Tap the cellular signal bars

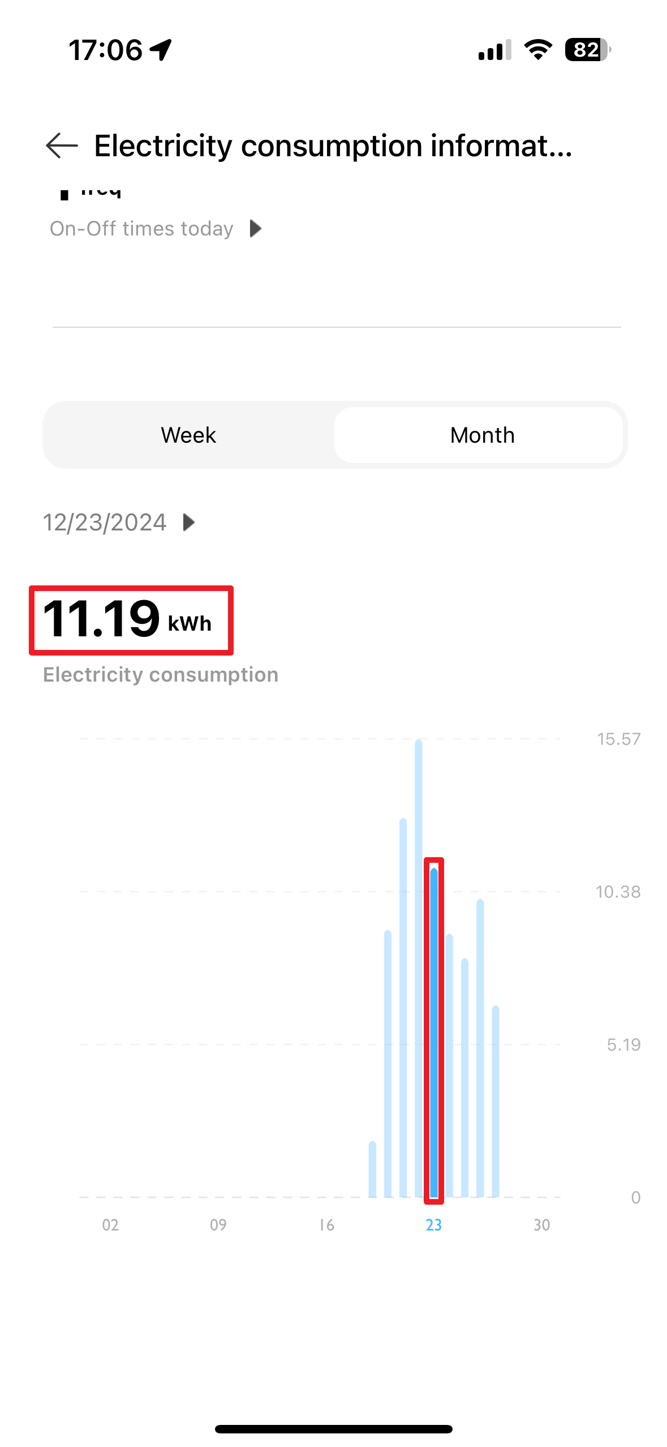coord(494,50)
